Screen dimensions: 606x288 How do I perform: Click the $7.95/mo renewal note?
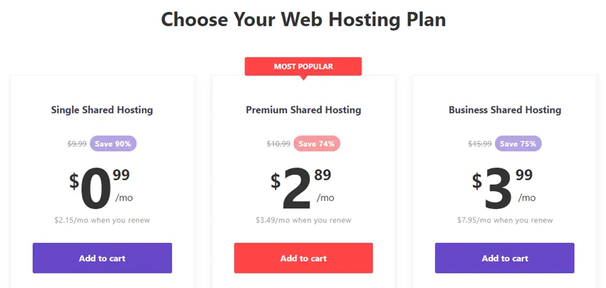pyautogui.click(x=505, y=220)
